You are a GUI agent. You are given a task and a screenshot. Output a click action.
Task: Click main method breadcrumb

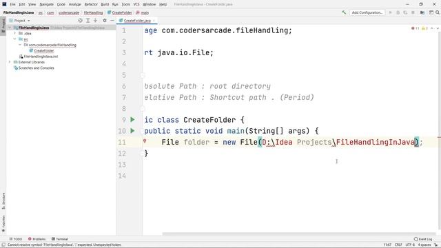[145, 12]
